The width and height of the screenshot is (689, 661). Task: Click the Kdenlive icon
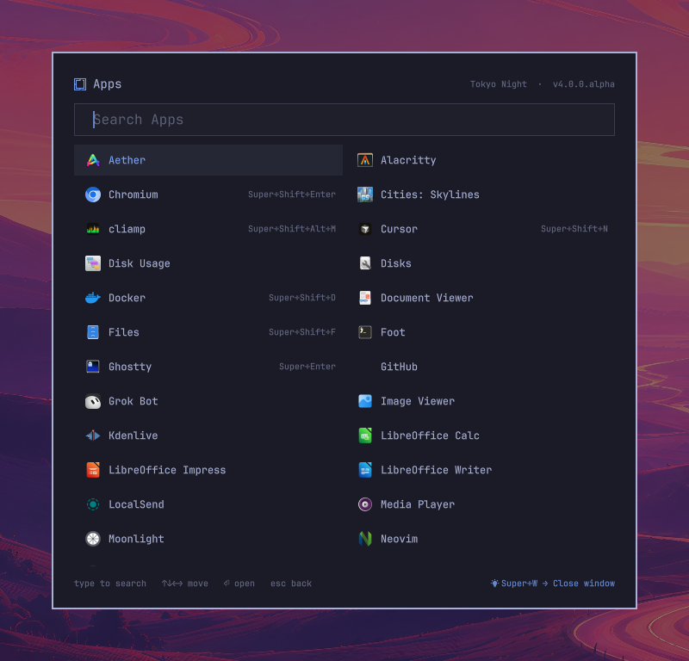click(93, 436)
